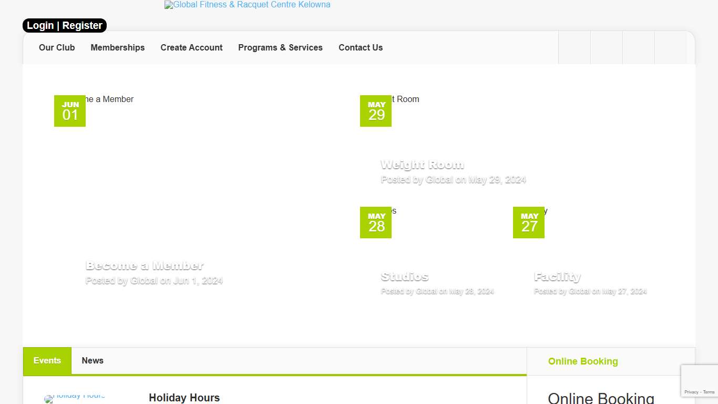718x404 pixels.
Task: Open the Memberships menu item
Action: [117, 47]
